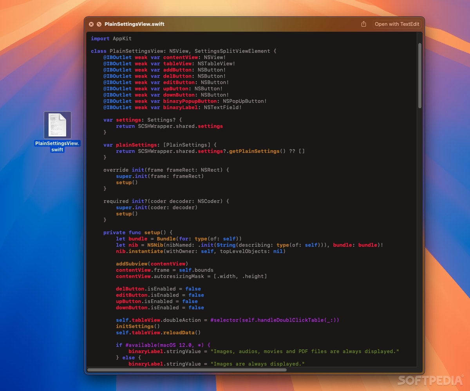The height and width of the screenshot is (391, 470).
Task: Click 'override init(frame frameRect: NSRect)' line
Action: pos(166,170)
